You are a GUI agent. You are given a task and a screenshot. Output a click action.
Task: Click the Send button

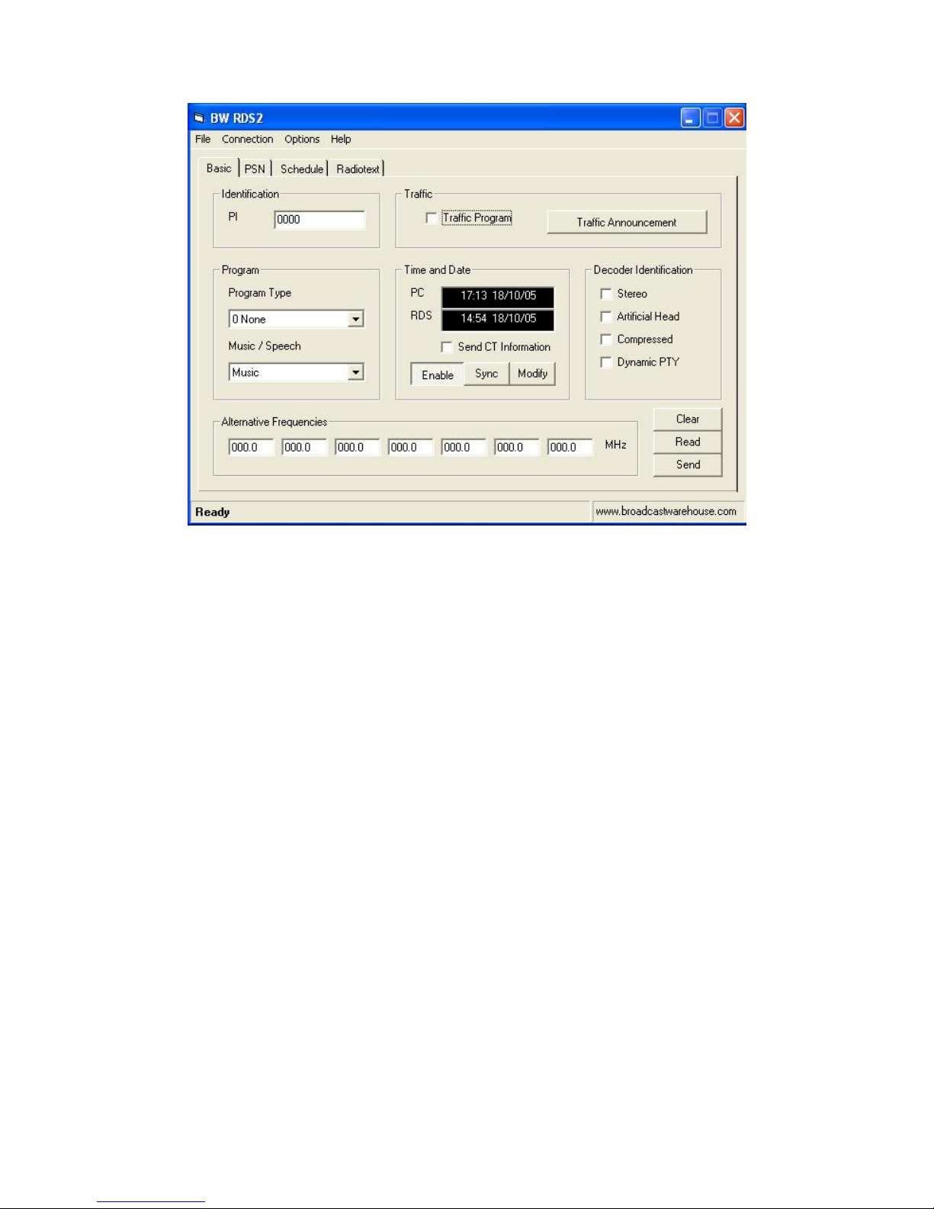[x=688, y=465]
